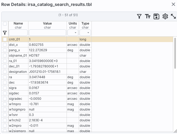Open the Units filter dropdown
Image resolution: width=177 pixels, height=134 pixels.
[73, 33]
